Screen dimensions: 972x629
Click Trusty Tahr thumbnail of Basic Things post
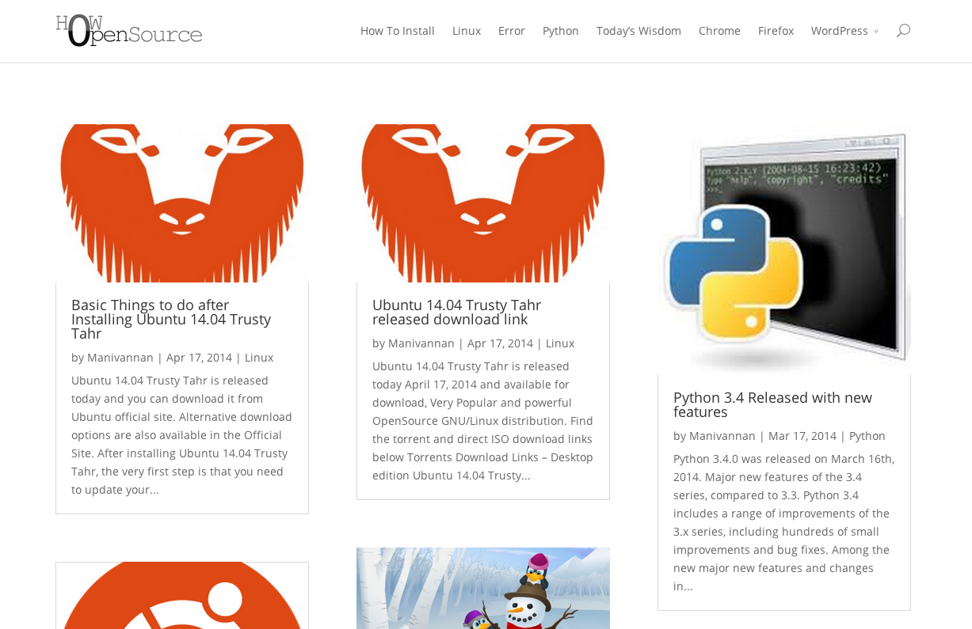(x=182, y=203)
